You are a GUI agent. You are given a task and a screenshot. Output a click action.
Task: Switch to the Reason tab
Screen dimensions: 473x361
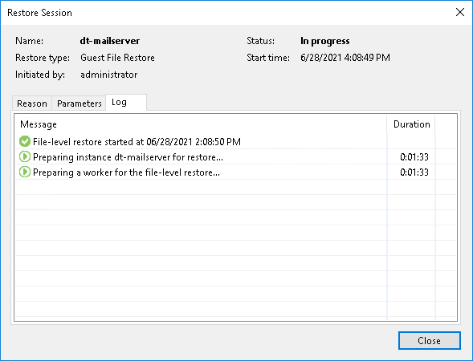[32, 103]
